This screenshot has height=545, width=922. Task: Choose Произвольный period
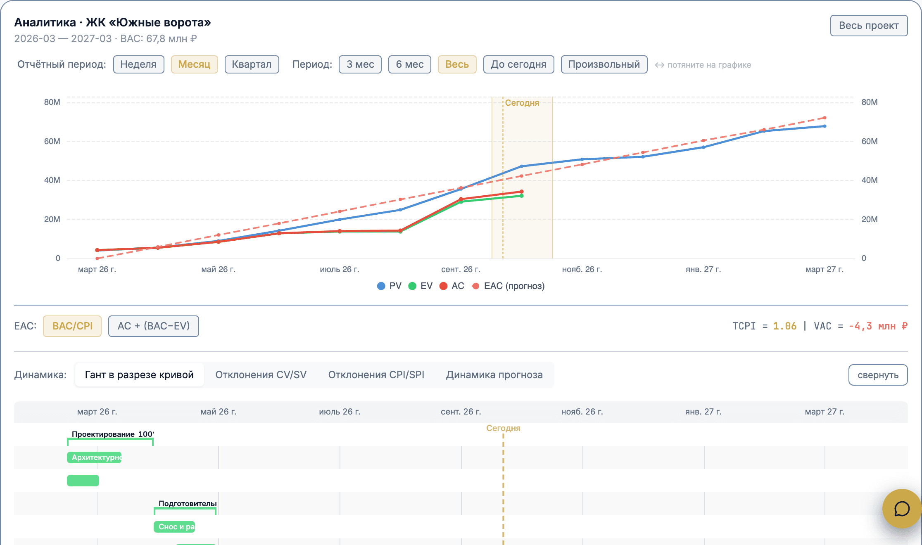604,64
